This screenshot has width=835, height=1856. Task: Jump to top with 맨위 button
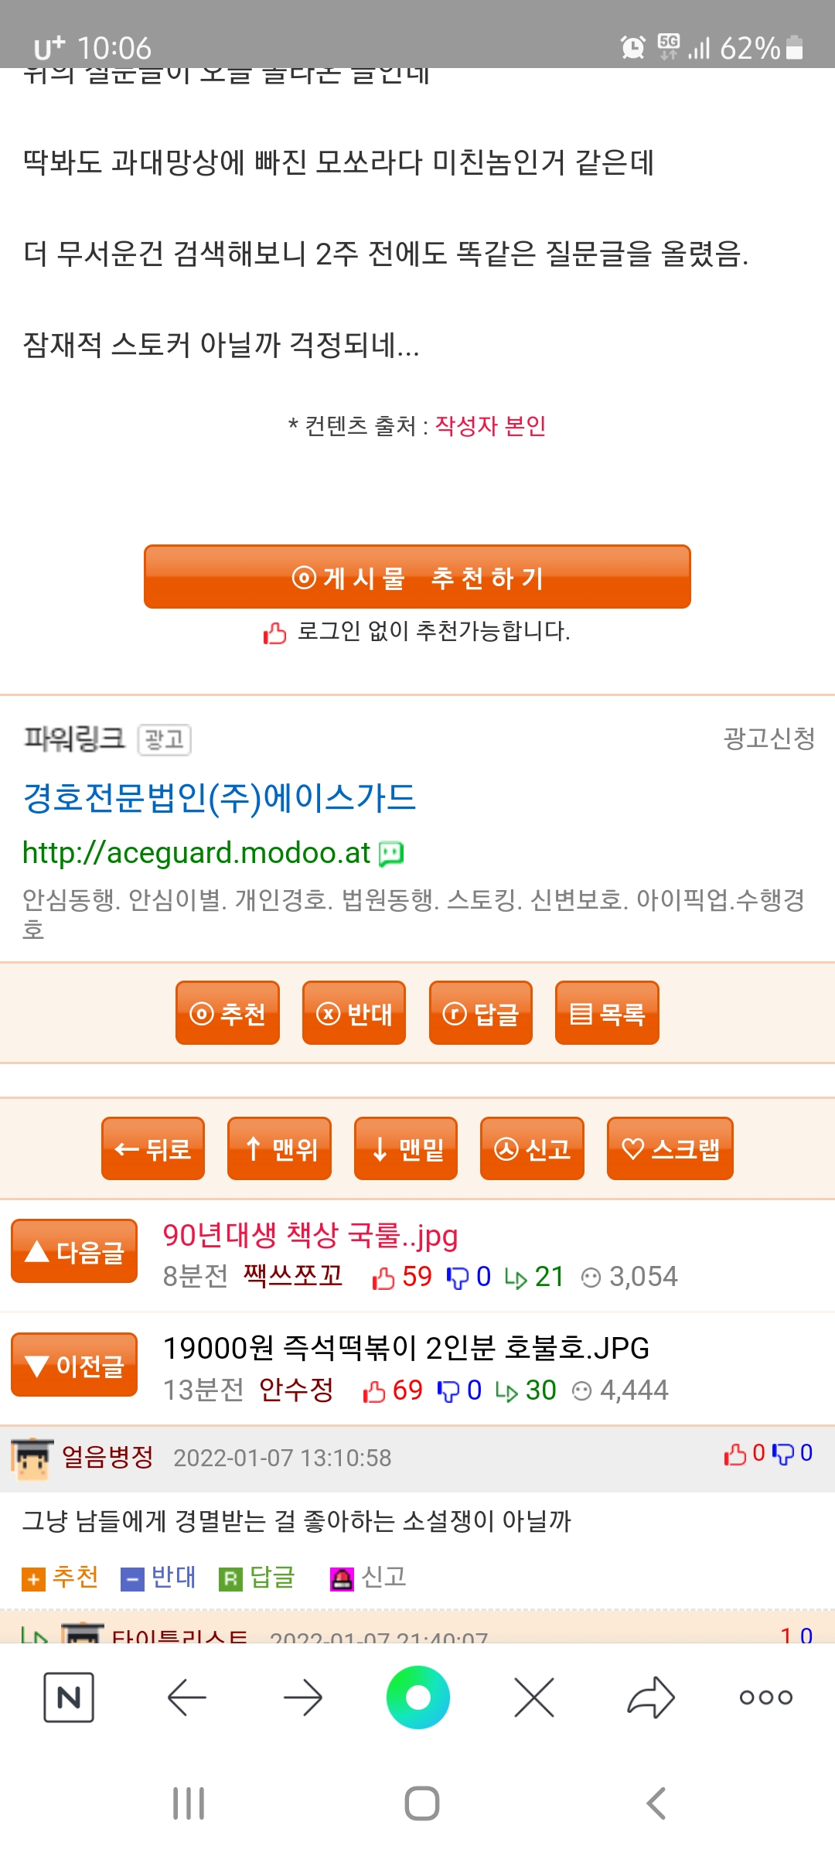click(279, 1149)
